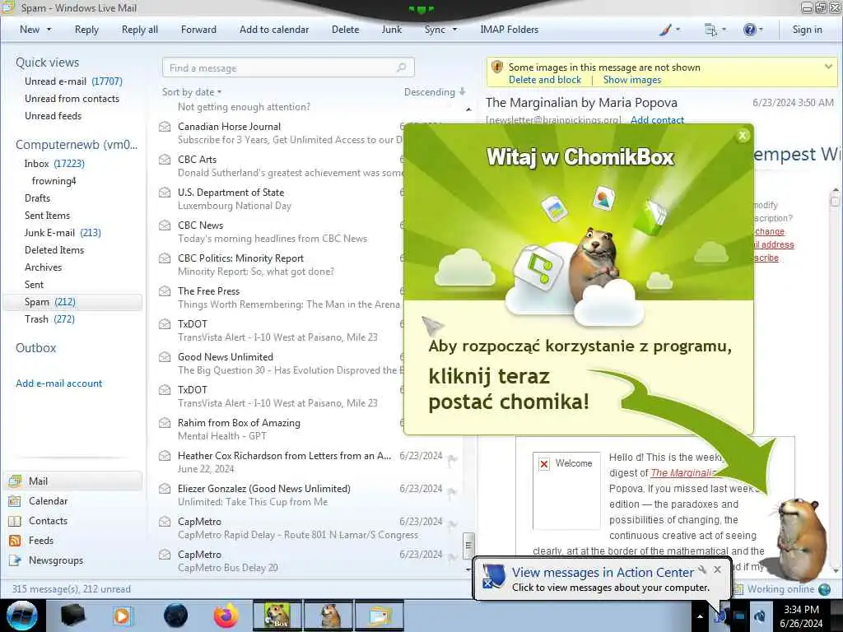Click the search magnifier icon
Viewport: 843px width, 632px height.
[401, 67]
